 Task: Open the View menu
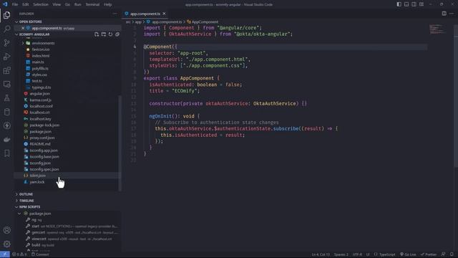coord(57,4)
